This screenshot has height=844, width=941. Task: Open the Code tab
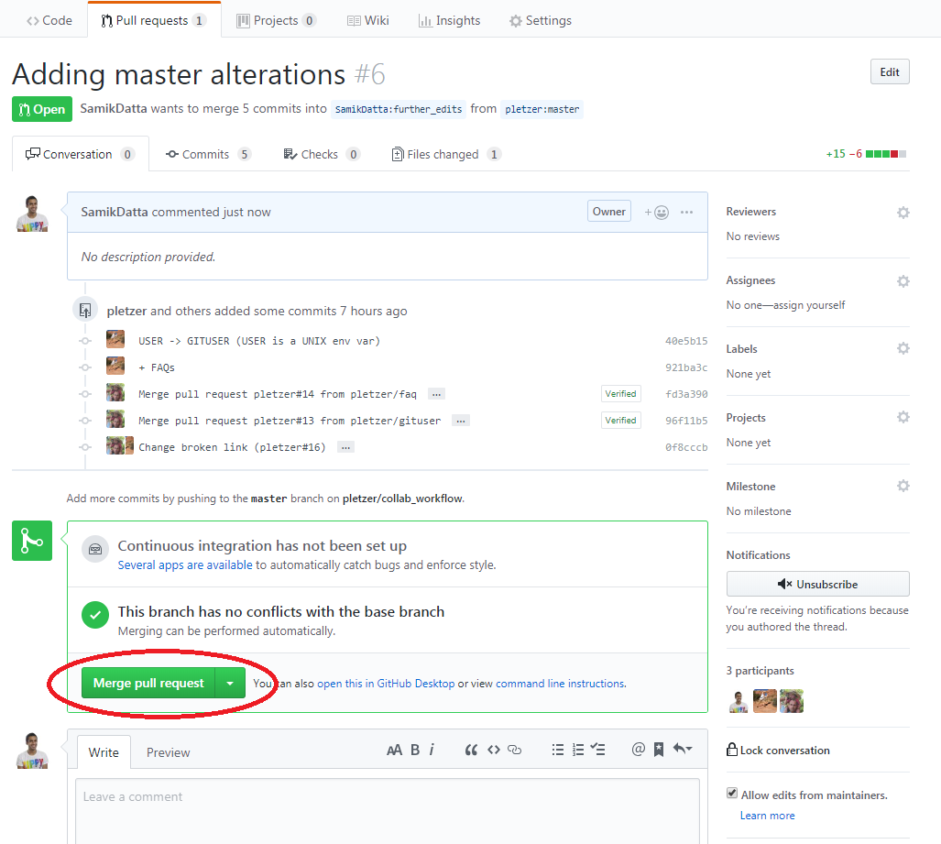click(49, 20)
